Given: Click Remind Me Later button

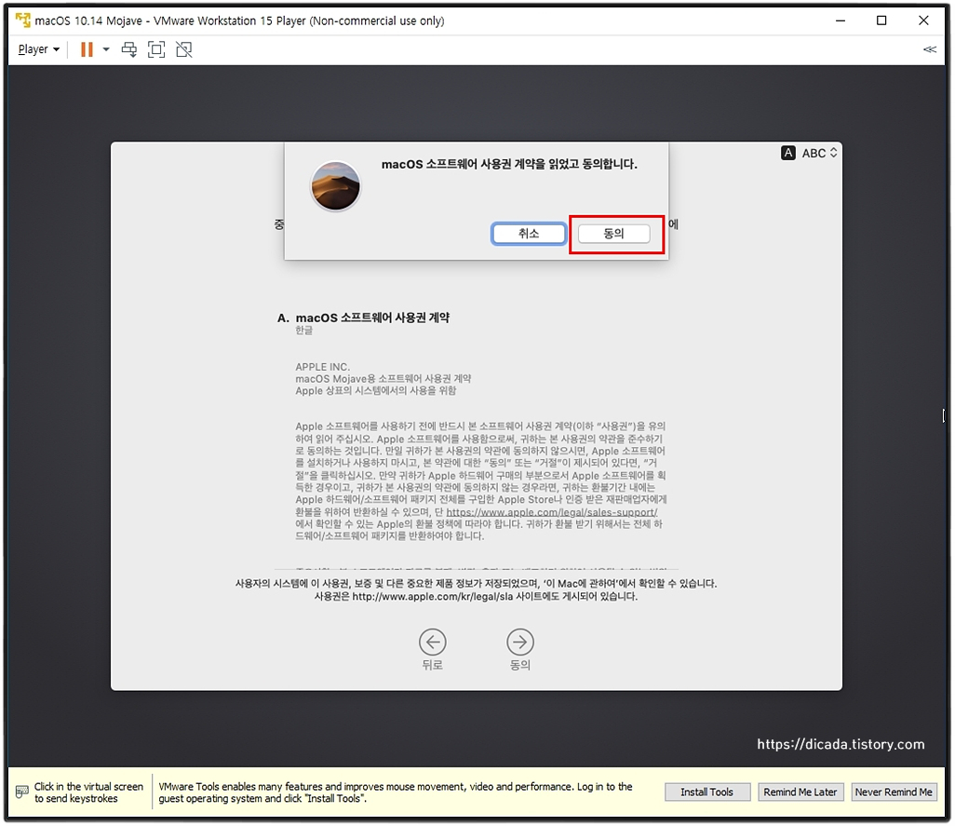Looking at the screenshot, I should tap(800, 792).
